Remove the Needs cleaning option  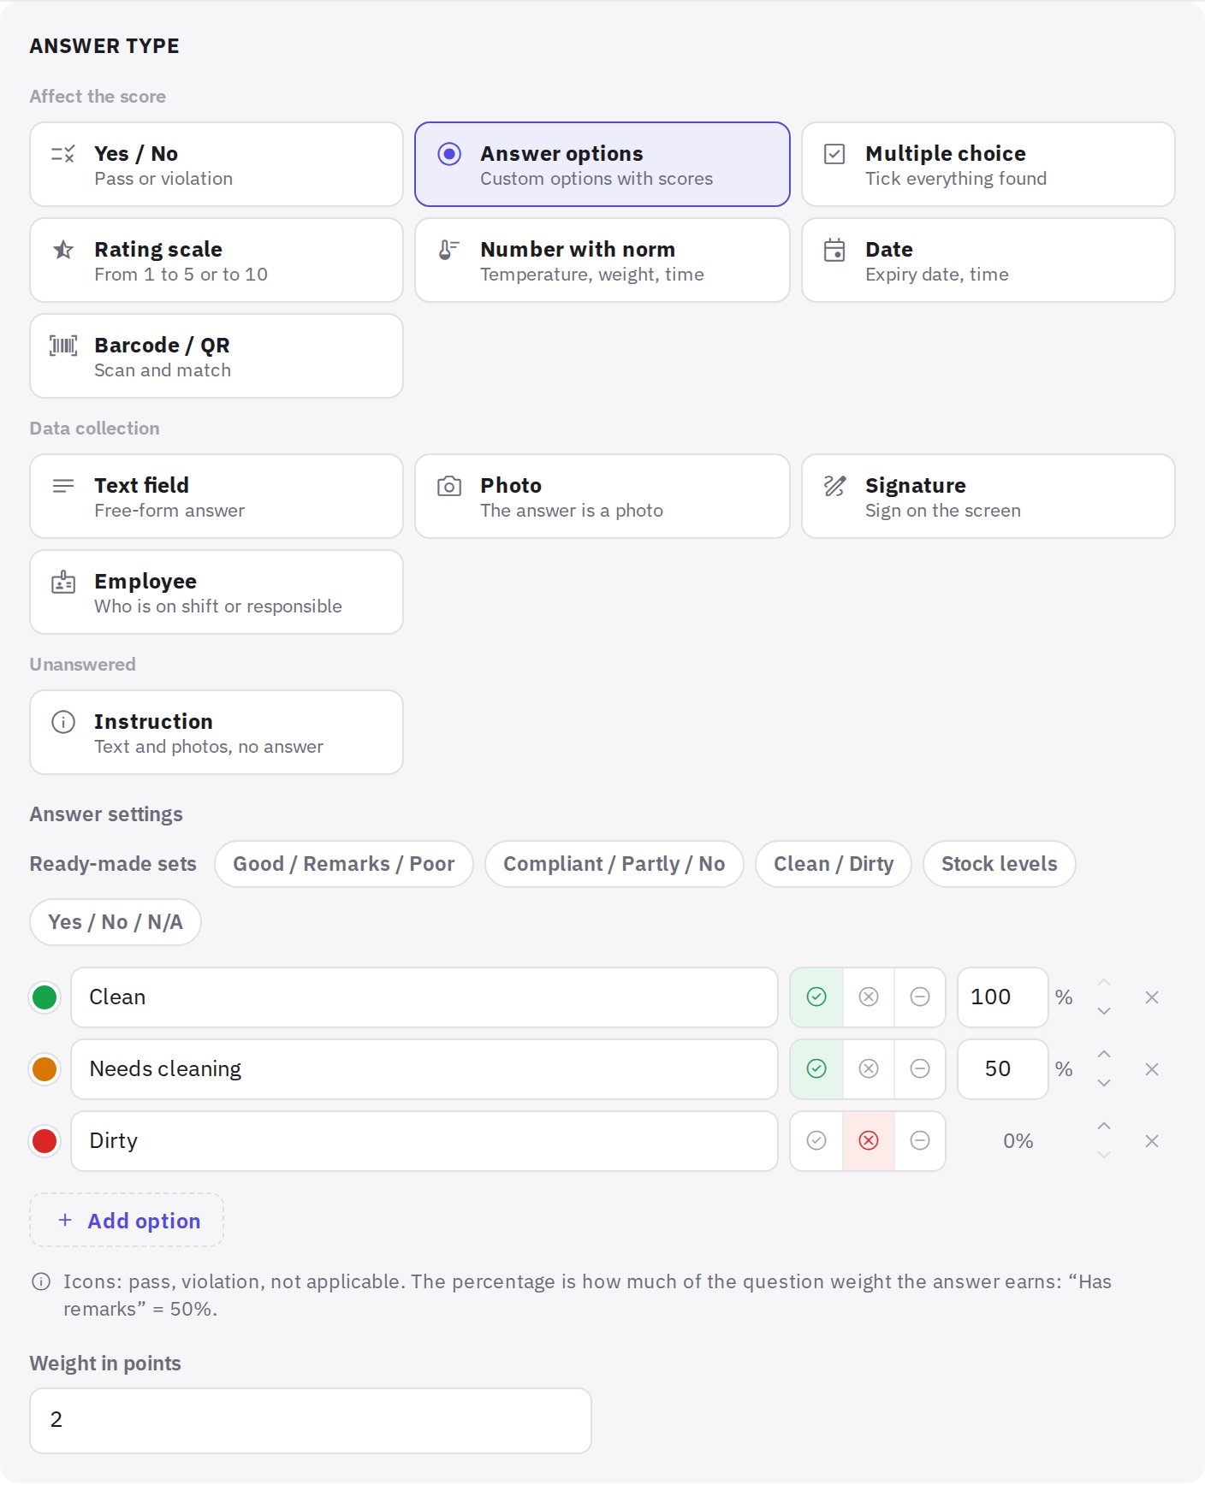coord(1152,1069)
